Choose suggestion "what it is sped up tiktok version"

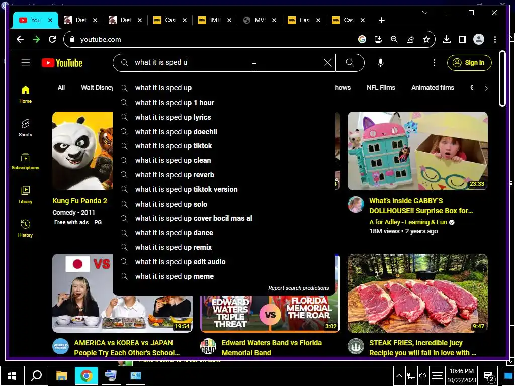(x=224, y=189)
